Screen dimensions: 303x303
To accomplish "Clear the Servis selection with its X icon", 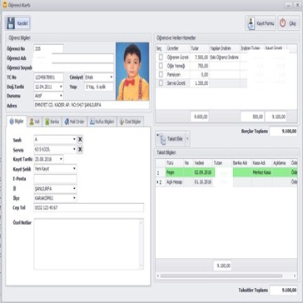I will (x=80, y=150).
